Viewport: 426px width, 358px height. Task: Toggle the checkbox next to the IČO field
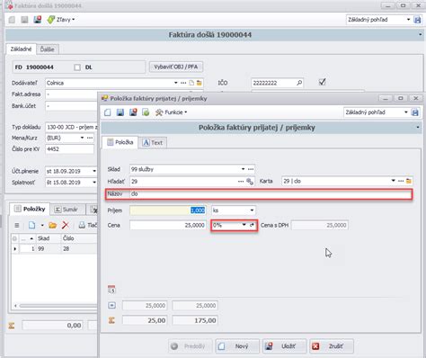click(322, 82)
